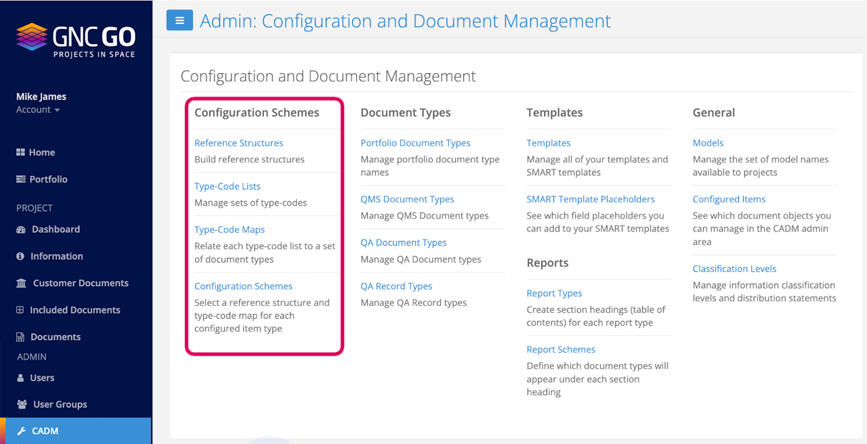Click the ADMIN section label in the sidebar
This screenshot has height=444, width=867.
32,357
